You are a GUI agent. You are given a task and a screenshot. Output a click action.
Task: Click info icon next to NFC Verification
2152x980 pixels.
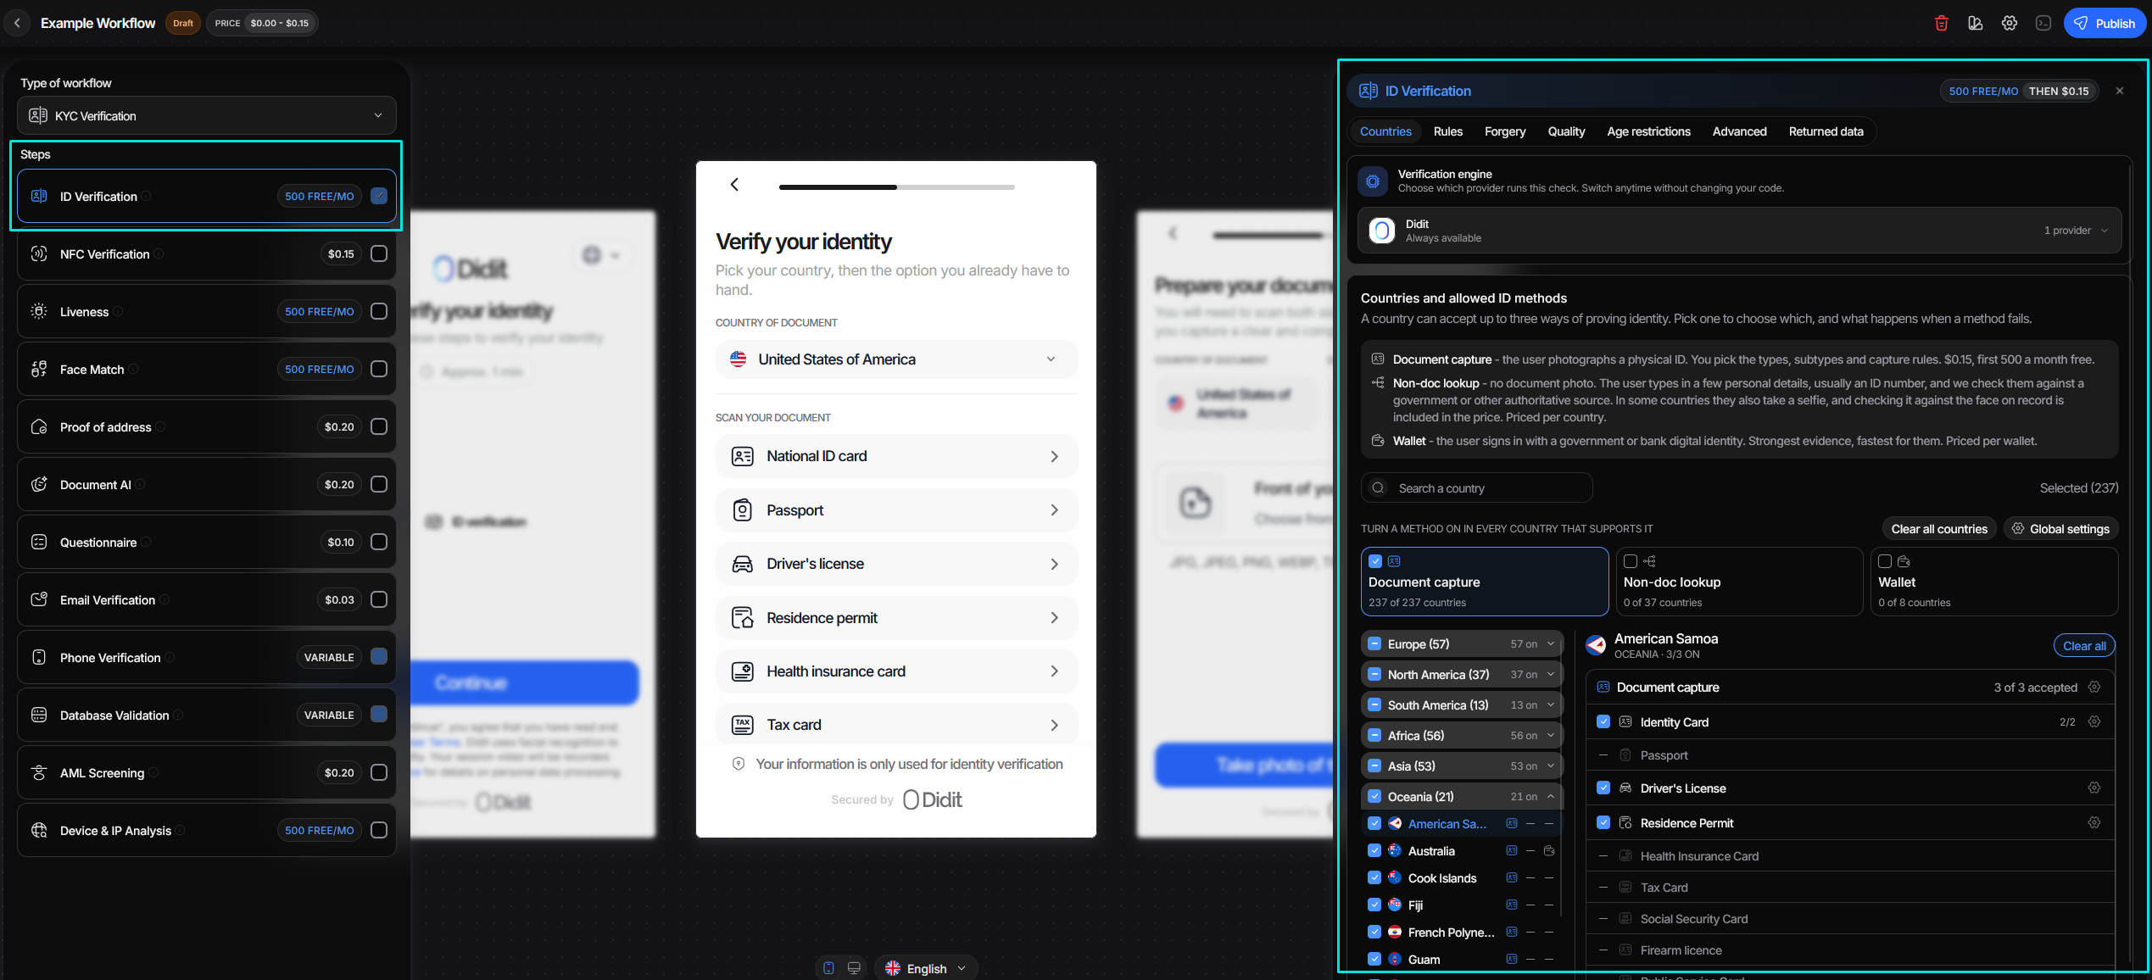click(x=159, y=253)
